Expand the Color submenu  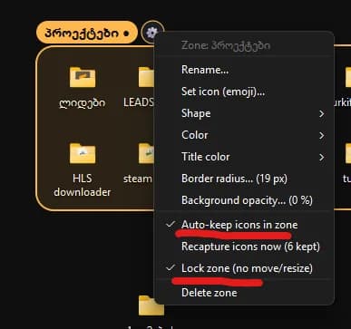tap(244, 135)
